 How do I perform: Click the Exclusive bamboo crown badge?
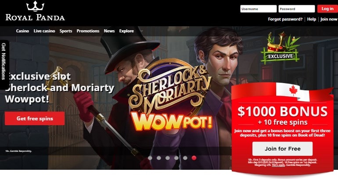coord(280,48)
